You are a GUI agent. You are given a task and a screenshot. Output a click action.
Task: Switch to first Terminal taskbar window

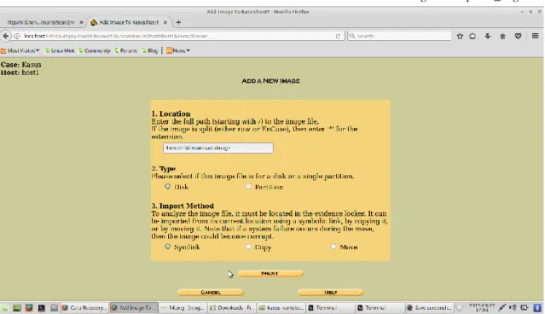[330, 308]
